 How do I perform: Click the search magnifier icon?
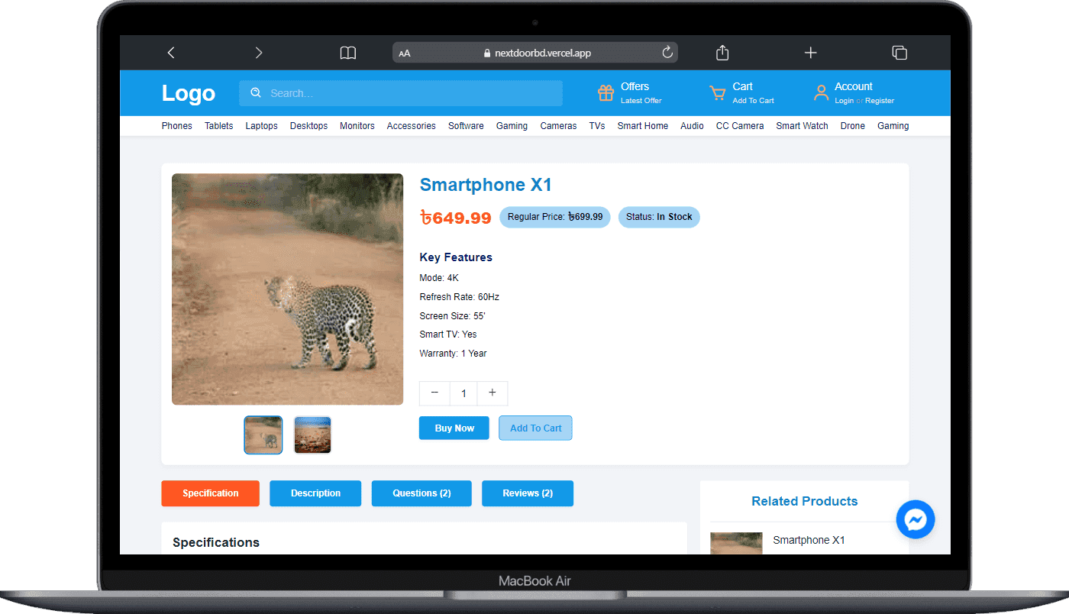(x=256, y=92)
